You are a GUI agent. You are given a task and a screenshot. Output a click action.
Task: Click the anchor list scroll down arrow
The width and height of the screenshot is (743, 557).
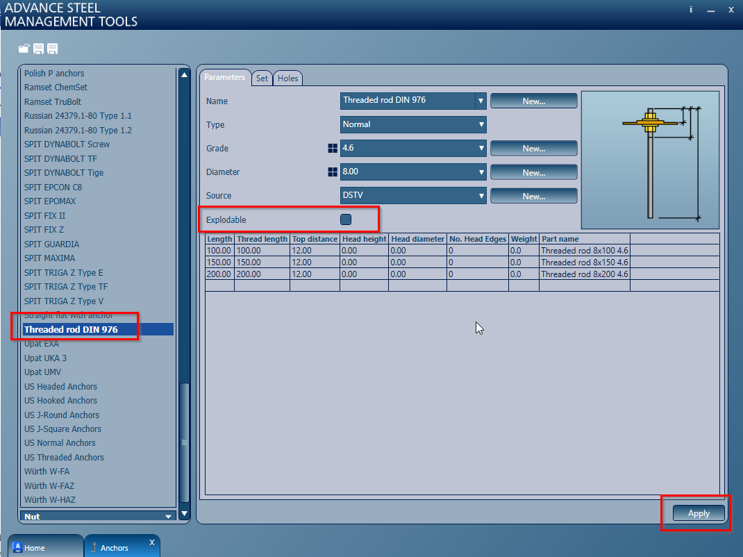pos(184,513)
